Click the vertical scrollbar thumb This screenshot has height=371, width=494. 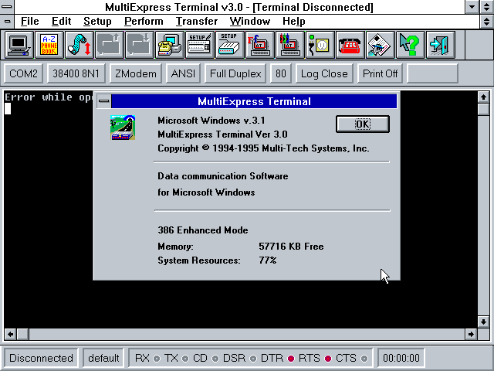[x=483, y=109]
